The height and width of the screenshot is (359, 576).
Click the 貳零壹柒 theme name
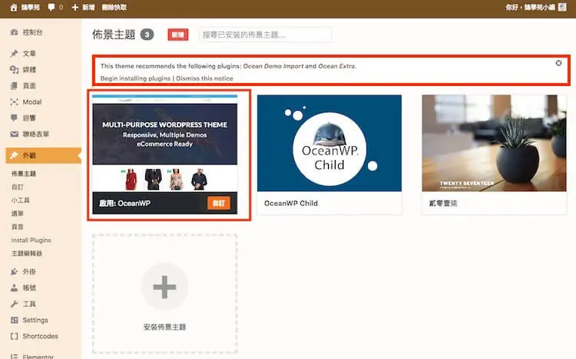click(x=443, y=203)
